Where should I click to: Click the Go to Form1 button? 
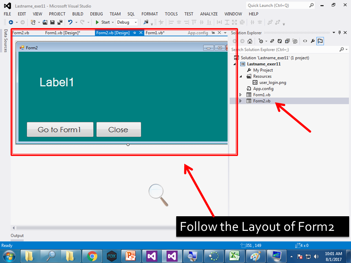tap(60, 129)
